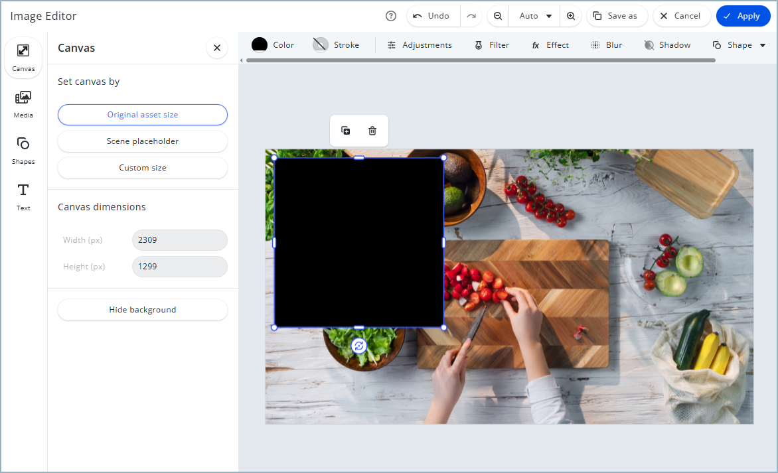Screen dimensions: 778x473
Task: Click the Width (px) input field
Action: (179, 240)
